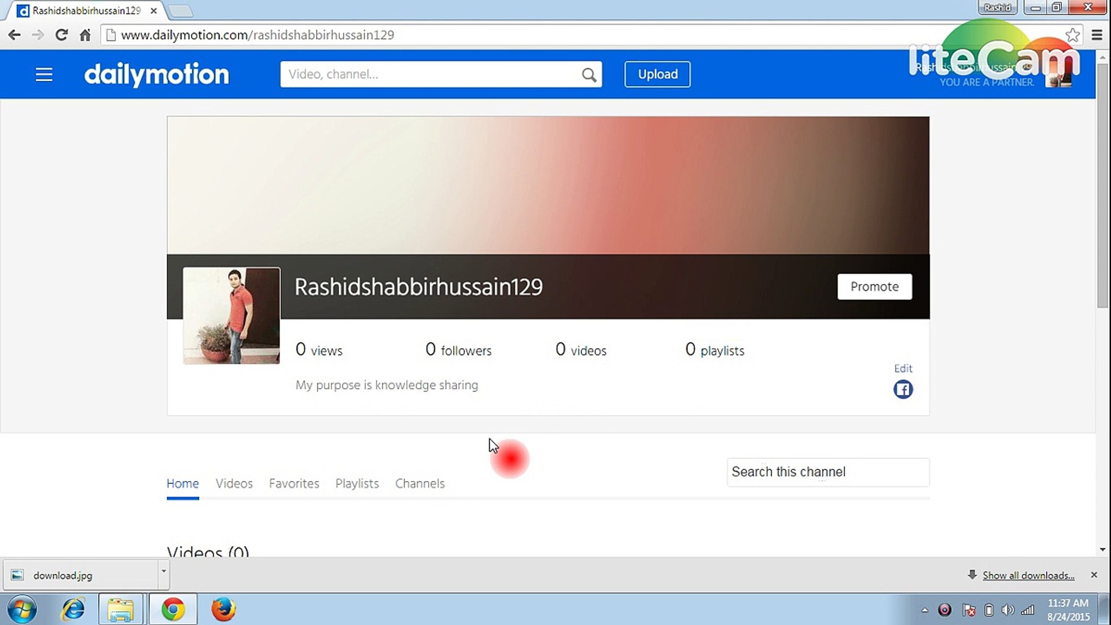Screen dimensions: 1111x625
Task: Click the Upload button
Action: click(x=657, y=74)
